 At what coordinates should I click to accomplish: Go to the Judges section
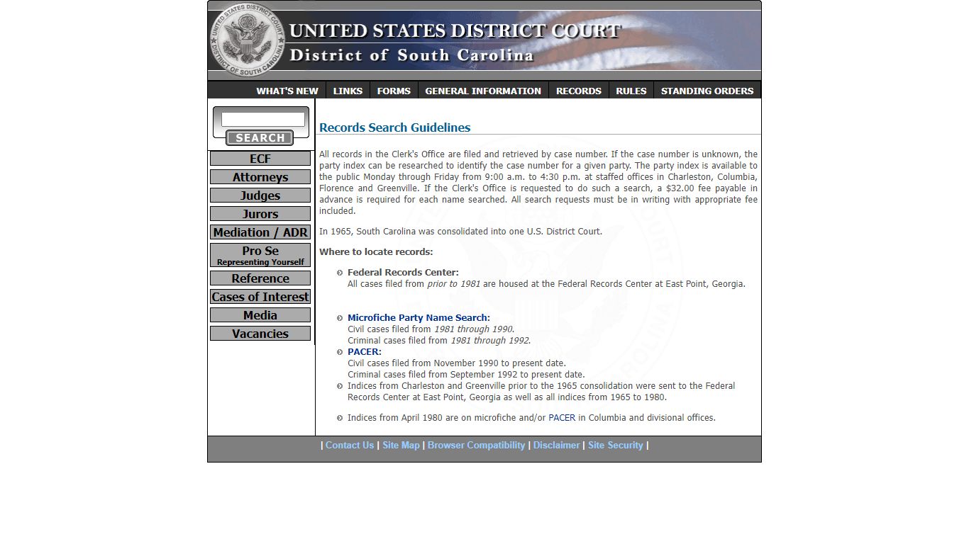pos(260,195)
